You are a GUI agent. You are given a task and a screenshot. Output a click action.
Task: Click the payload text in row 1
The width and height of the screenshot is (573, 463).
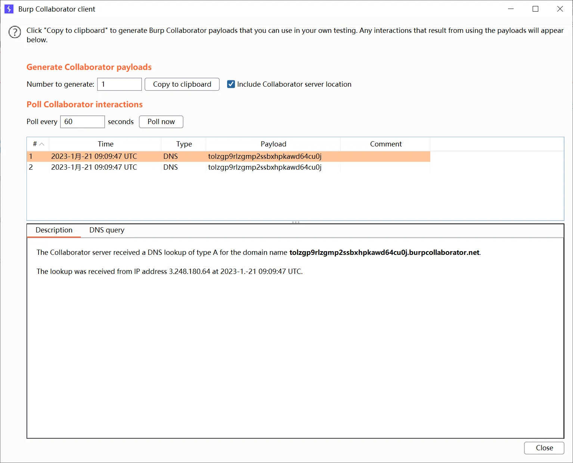[265, 157]
